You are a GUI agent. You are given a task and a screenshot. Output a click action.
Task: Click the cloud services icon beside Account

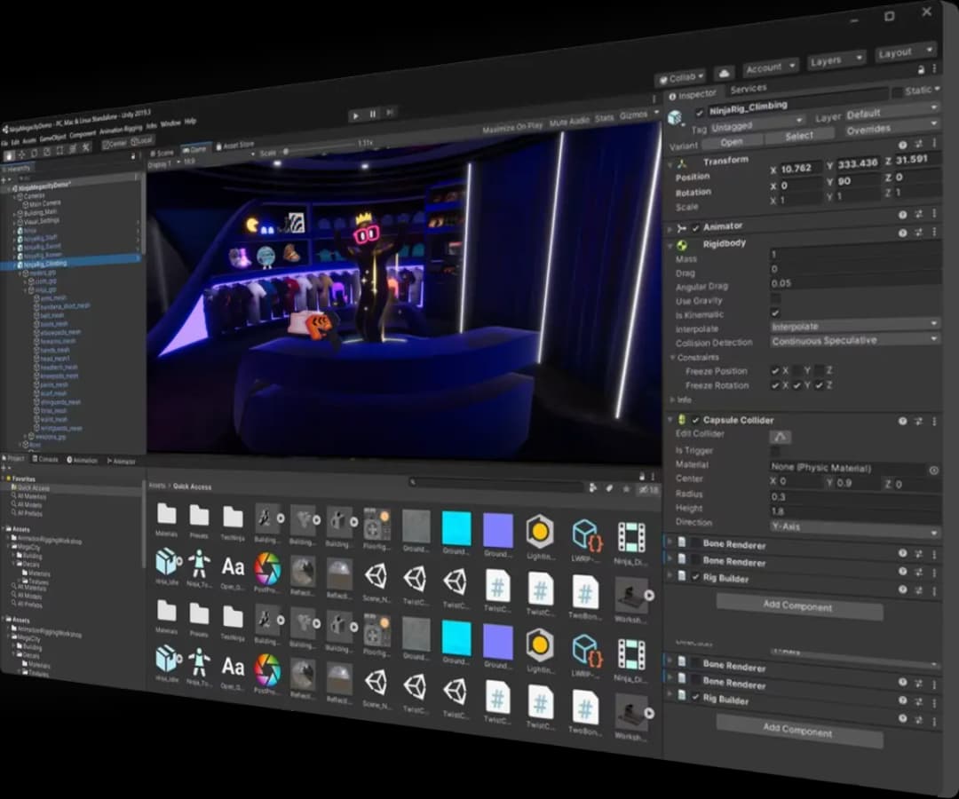[x=724, y=73]
